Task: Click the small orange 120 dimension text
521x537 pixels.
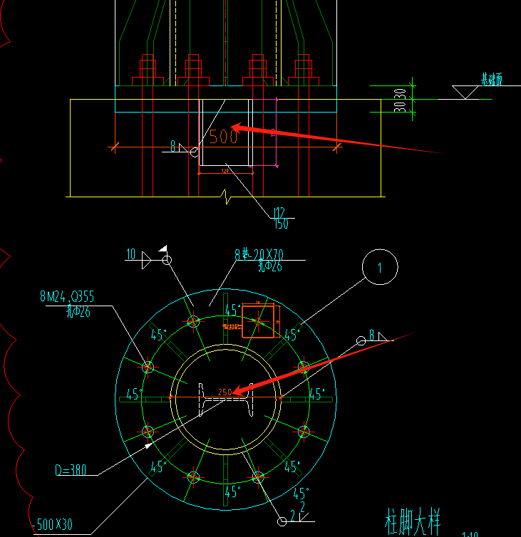Action: pyautogui.click(x=225, y=170)
